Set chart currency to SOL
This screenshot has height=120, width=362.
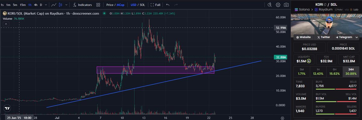coord(142,5)
